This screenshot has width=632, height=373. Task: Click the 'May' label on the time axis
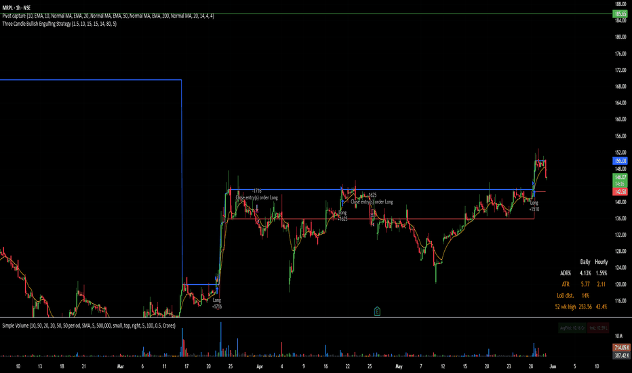pyautogui.click(x=399, y=366)
